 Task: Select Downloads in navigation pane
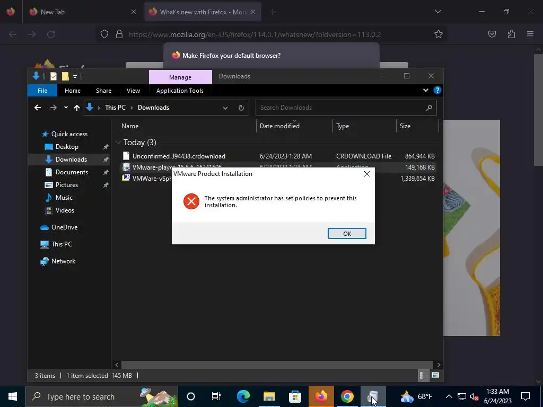click(71, 160)
